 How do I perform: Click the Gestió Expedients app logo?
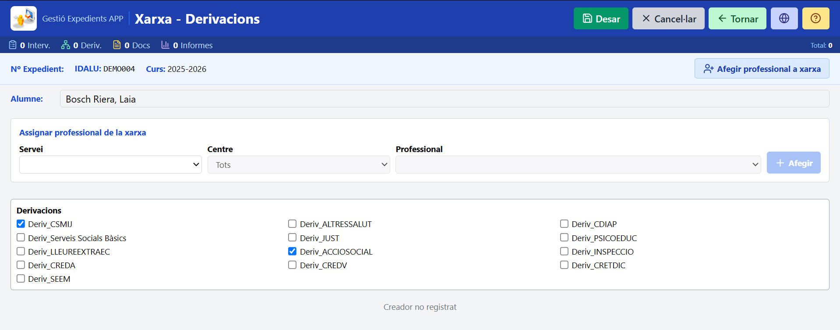(x=24, y=18)
